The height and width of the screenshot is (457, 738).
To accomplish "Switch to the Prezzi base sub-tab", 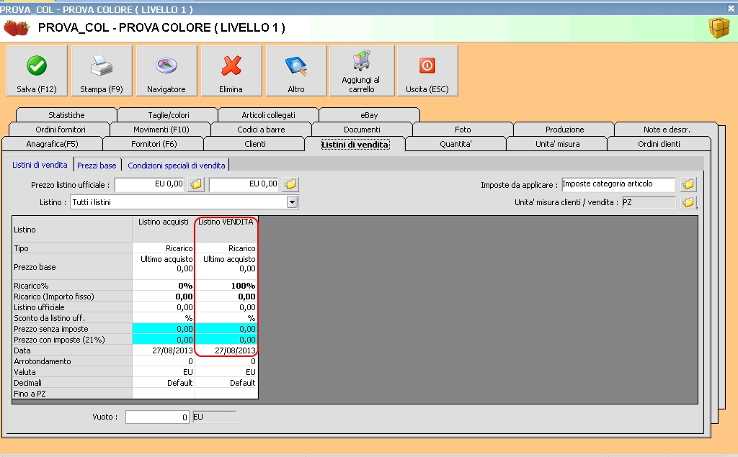I will [x=97, y=166].
